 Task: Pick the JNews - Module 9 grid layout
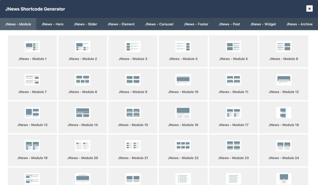click(x=133, y=84)
